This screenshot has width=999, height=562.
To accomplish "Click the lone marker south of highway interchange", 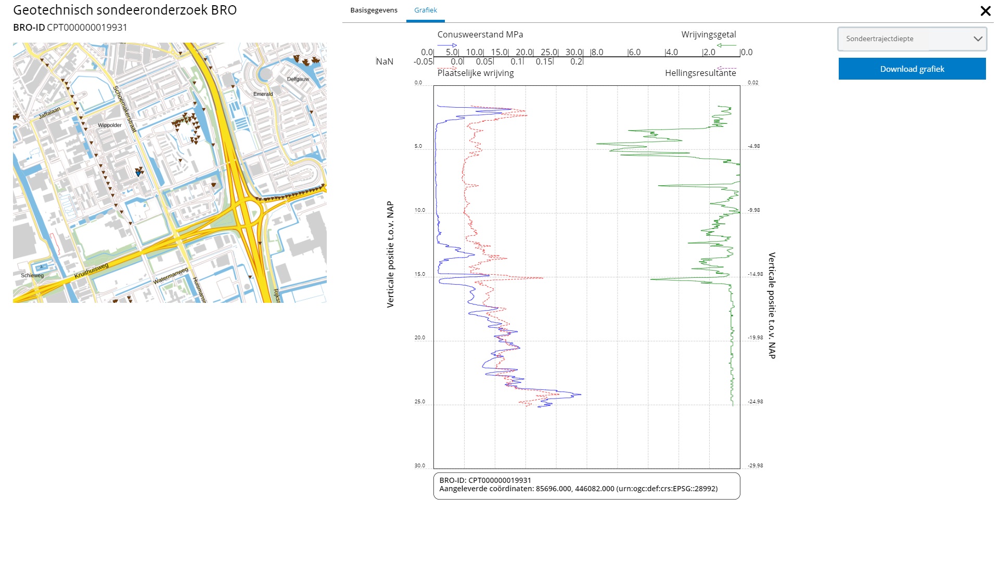I will click(260, 242).
